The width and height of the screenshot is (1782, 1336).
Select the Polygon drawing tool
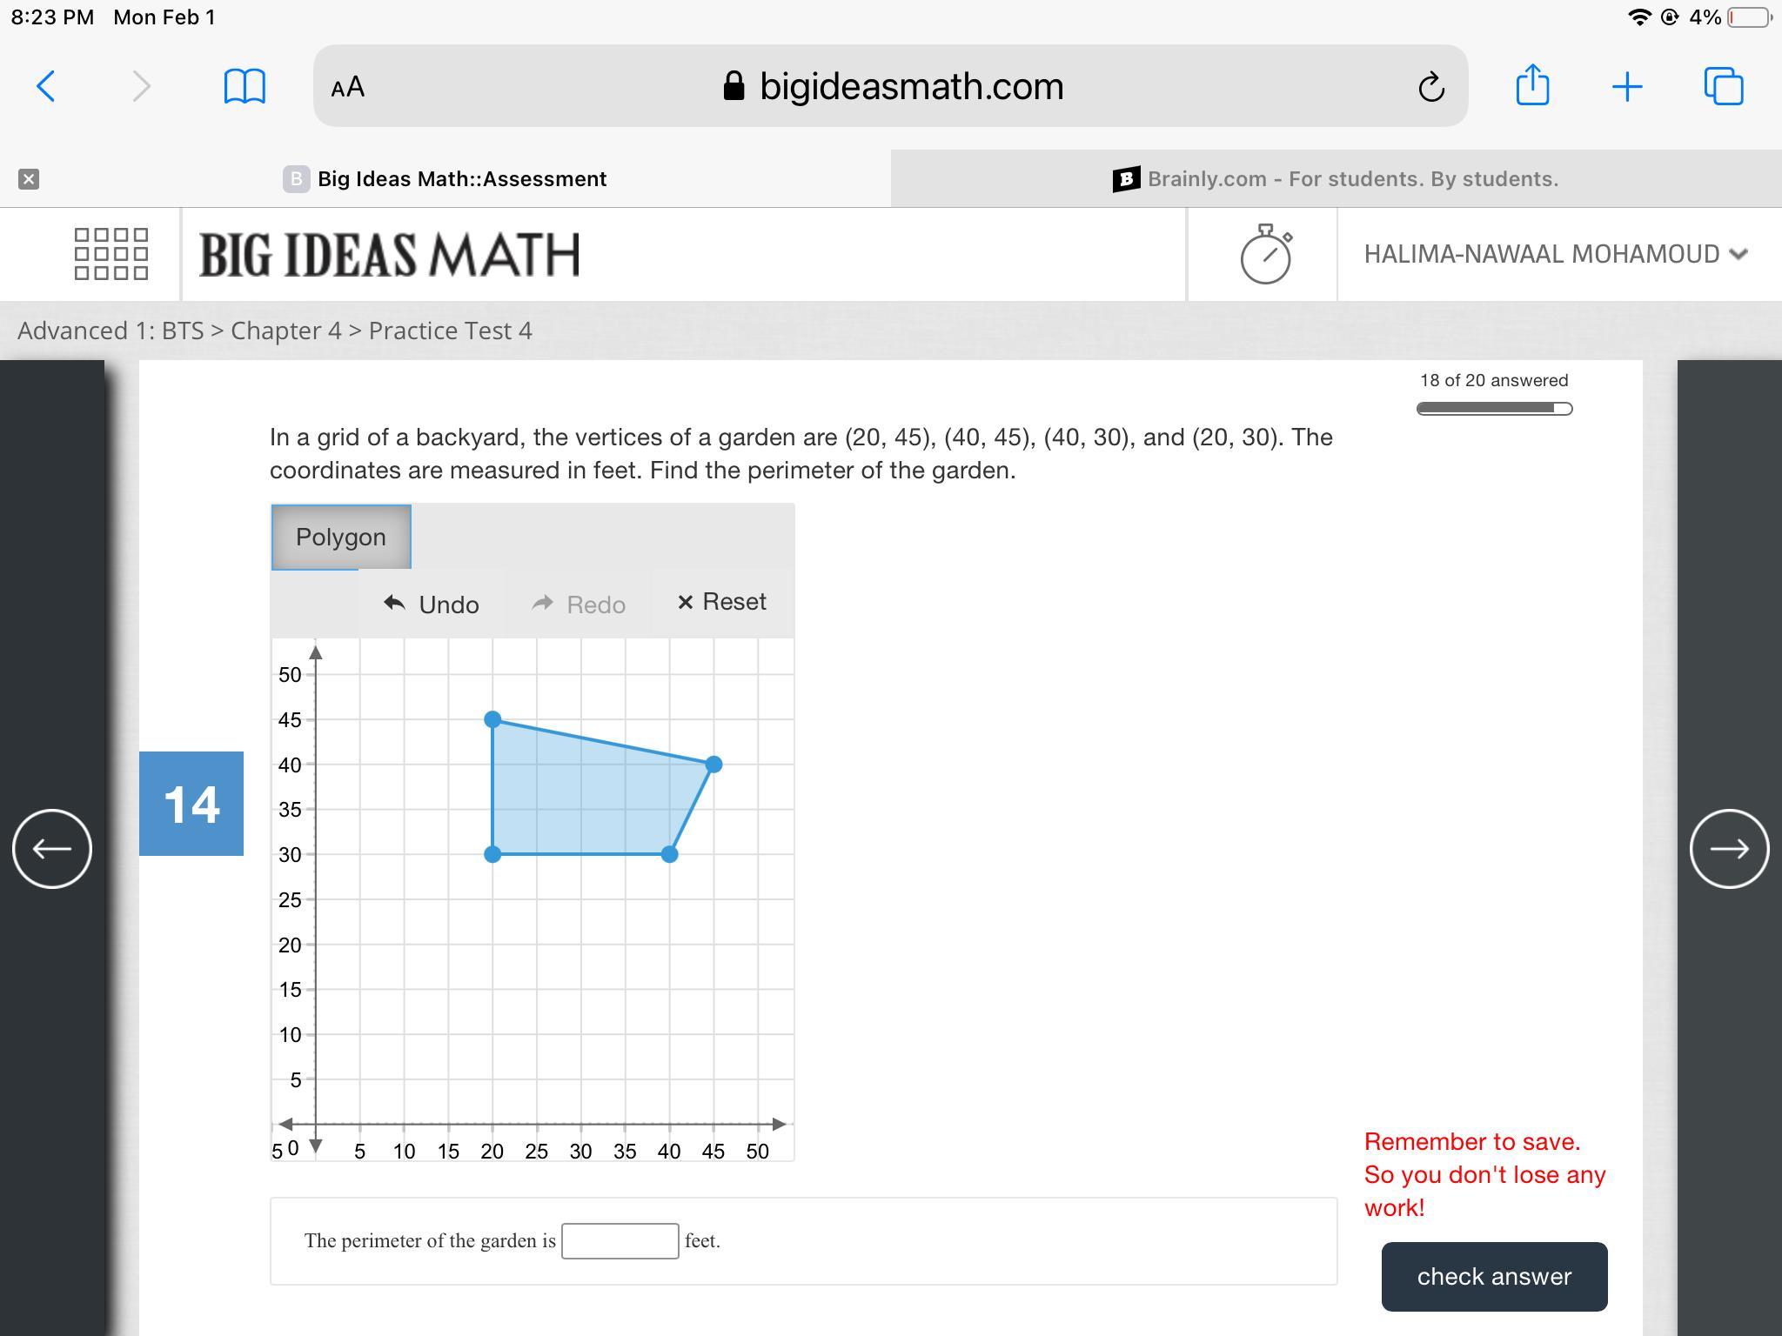pyautogui.click(x=341, y=538)
